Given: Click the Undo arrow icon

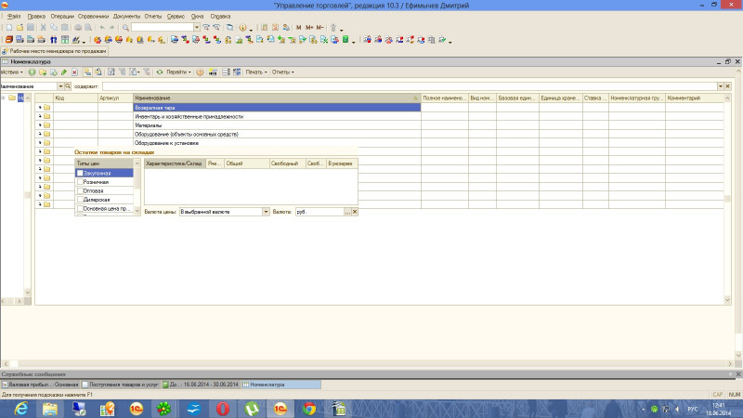Looking at the screenshot, I should tap(101, 28).
